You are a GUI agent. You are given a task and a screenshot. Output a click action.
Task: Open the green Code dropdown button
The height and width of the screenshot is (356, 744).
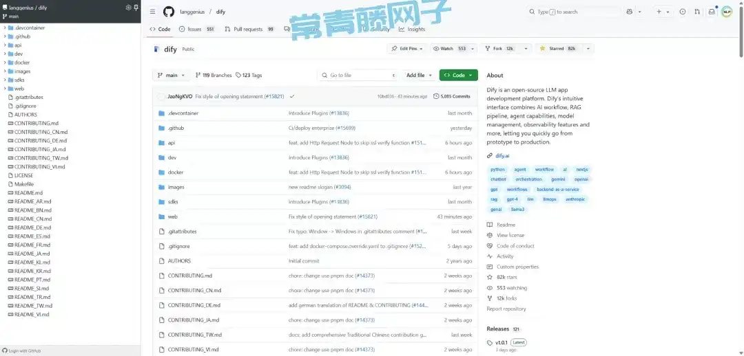[458, 76]
